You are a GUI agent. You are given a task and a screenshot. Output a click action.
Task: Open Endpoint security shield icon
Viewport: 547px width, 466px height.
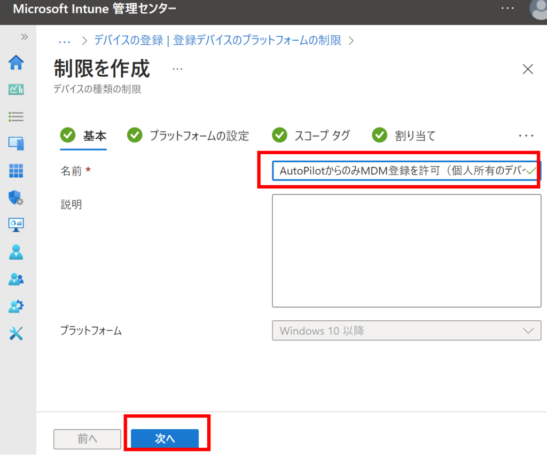(x=16, y=198)
